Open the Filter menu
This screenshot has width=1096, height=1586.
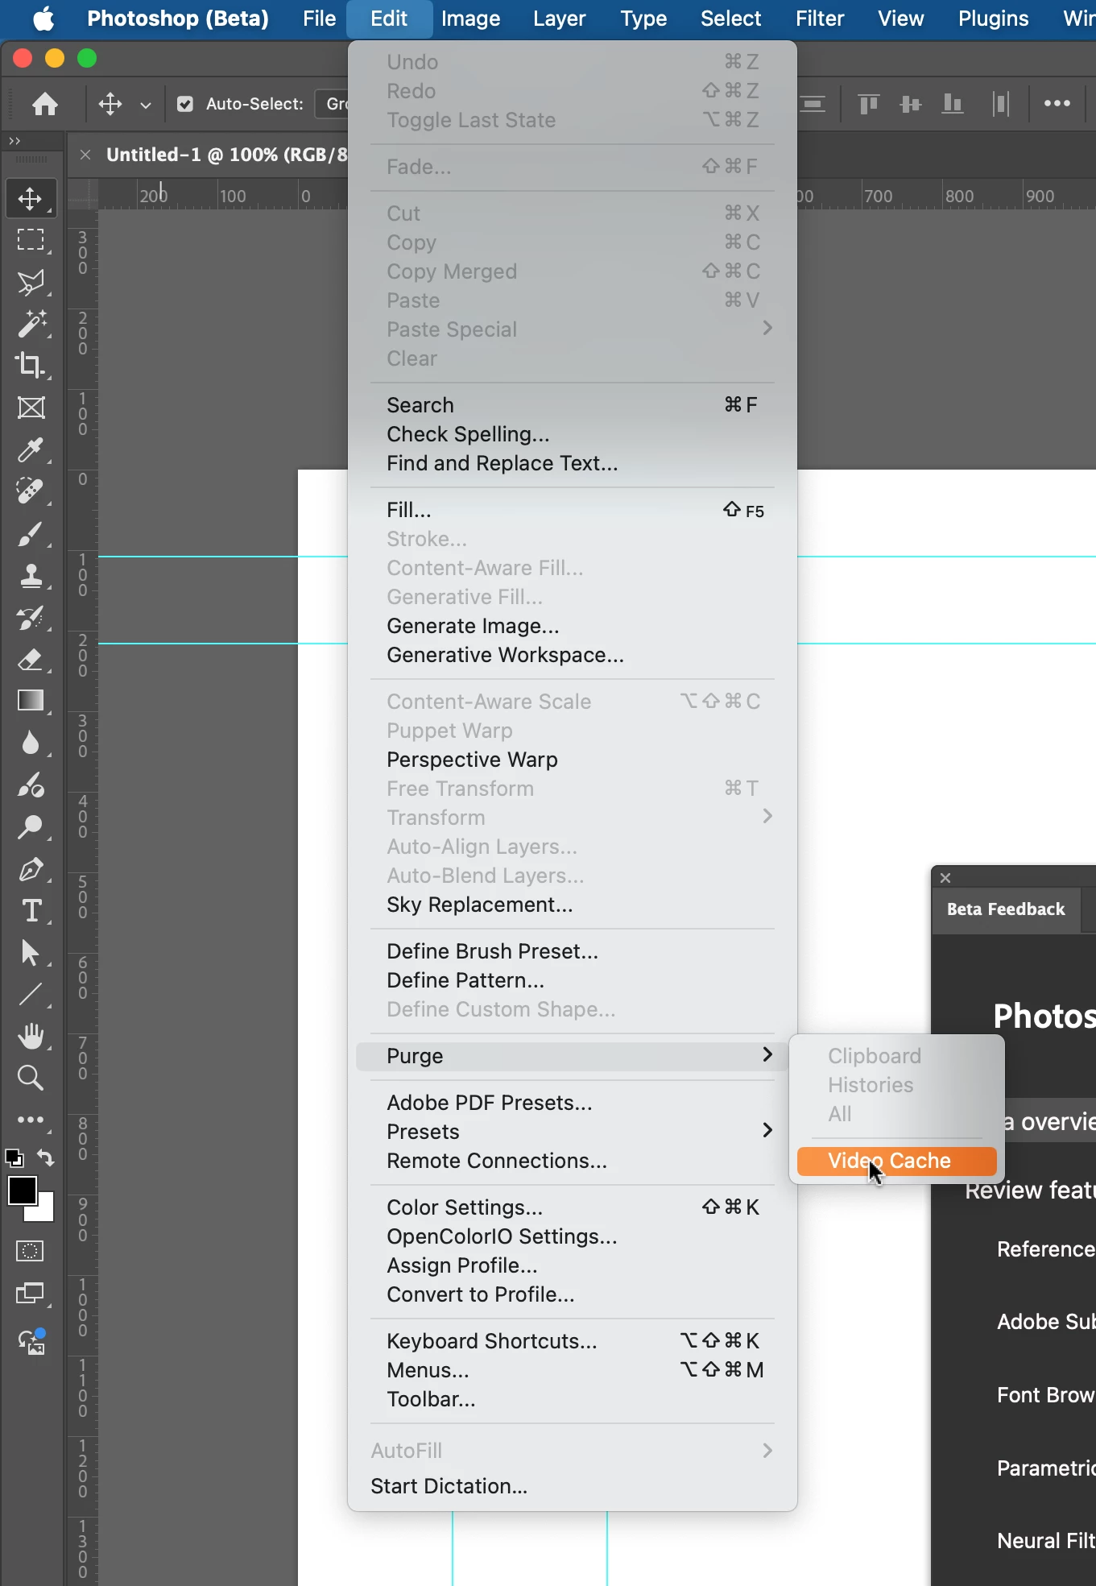[x=820, y=19]
